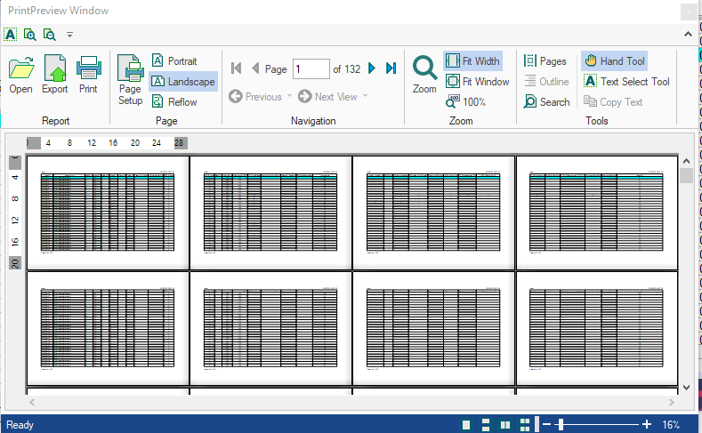Go to previous page arrow
702x433 pixels.
click(255, 68)
